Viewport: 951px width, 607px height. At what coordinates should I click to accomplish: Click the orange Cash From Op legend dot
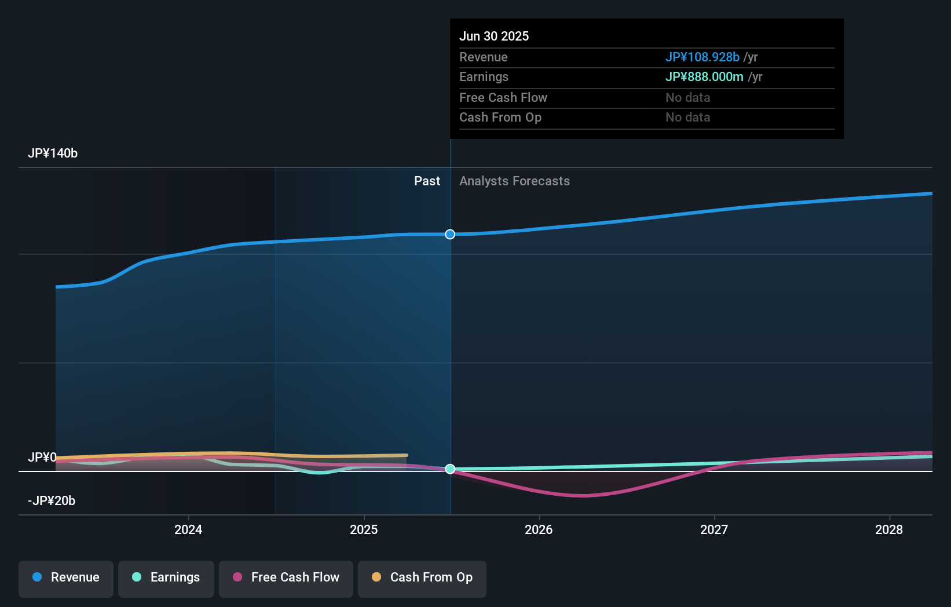[x=376, y=577]
